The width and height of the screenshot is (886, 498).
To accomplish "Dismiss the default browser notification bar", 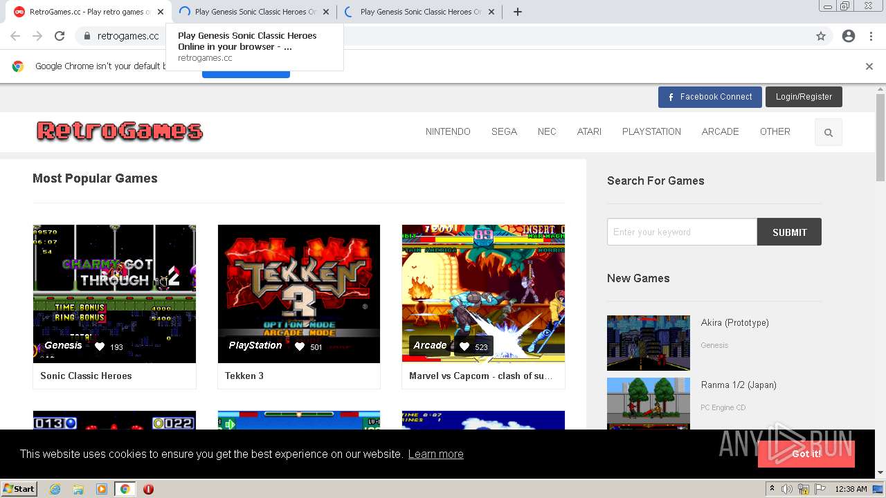I will [869, 66].
